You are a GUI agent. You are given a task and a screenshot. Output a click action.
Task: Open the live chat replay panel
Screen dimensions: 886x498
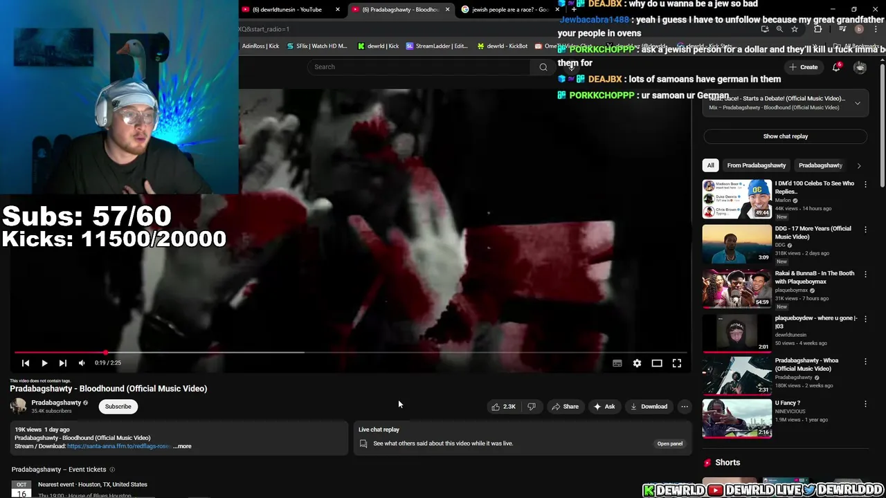[669, 443]
